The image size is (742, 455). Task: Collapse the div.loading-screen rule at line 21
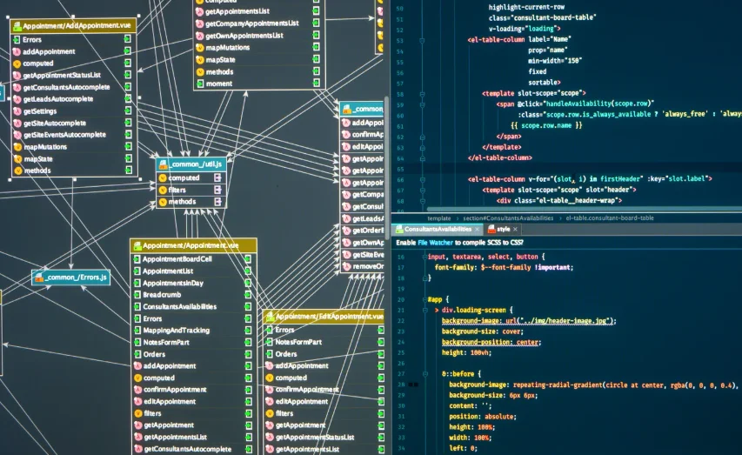tap(425, 311)
